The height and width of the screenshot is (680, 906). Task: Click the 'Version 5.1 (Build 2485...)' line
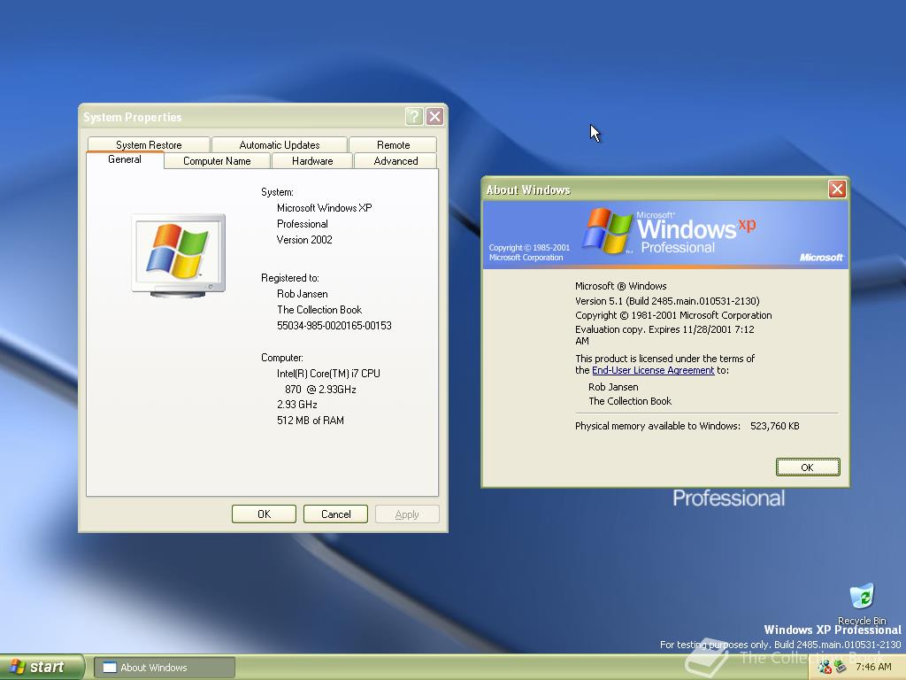(x=667, y=301)
